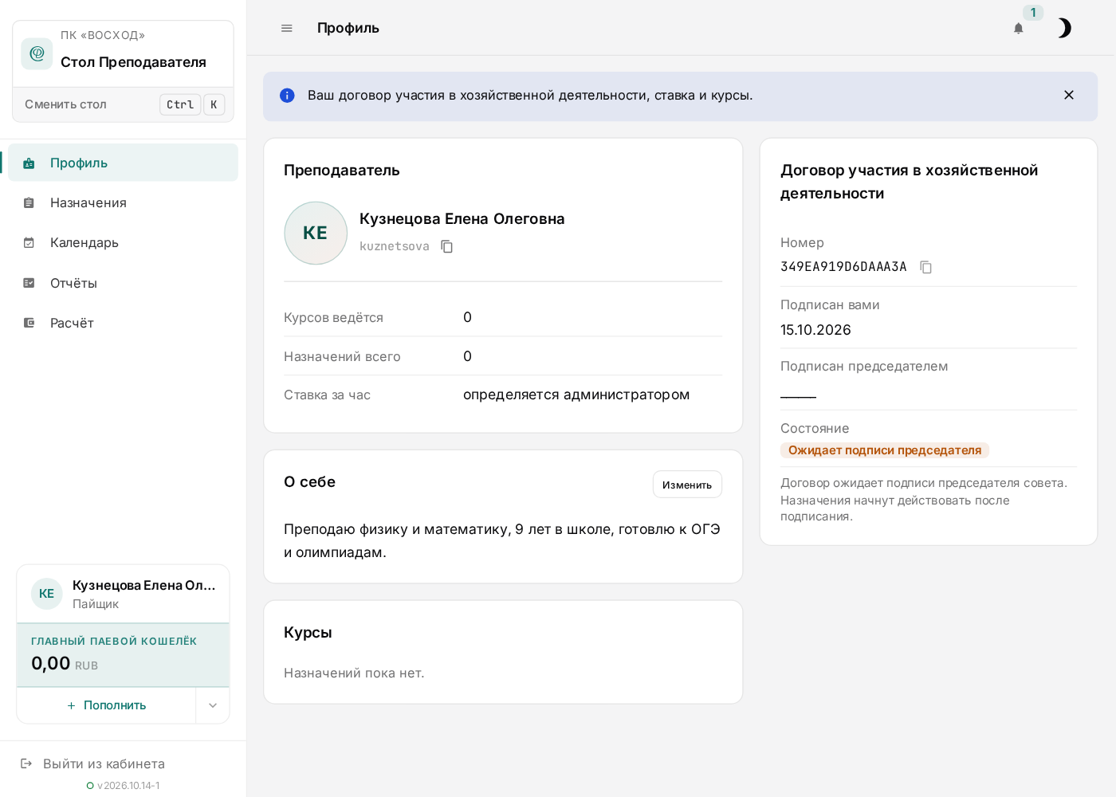1116x797 pixels.
Task: Click the name Кузнецова Елена Олеговна
Action: click(x=462, y=219)
